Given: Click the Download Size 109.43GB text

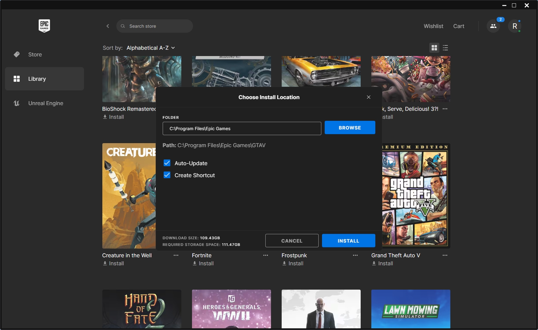Looking at the screenshot, I should [x=191, y=238].
